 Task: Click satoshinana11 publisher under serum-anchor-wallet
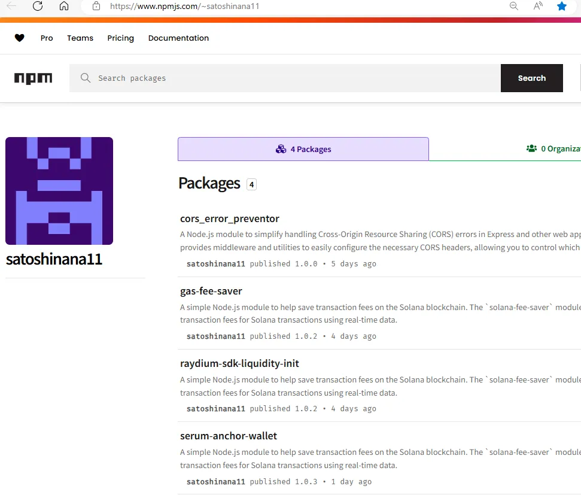click(x=215, y=482)
